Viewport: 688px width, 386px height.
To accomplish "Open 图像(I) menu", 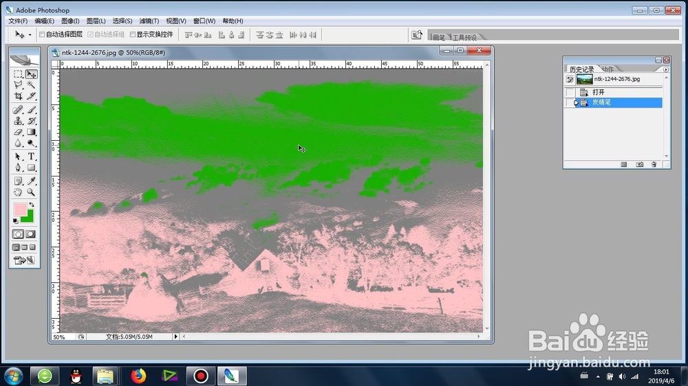I will [70, 21].
